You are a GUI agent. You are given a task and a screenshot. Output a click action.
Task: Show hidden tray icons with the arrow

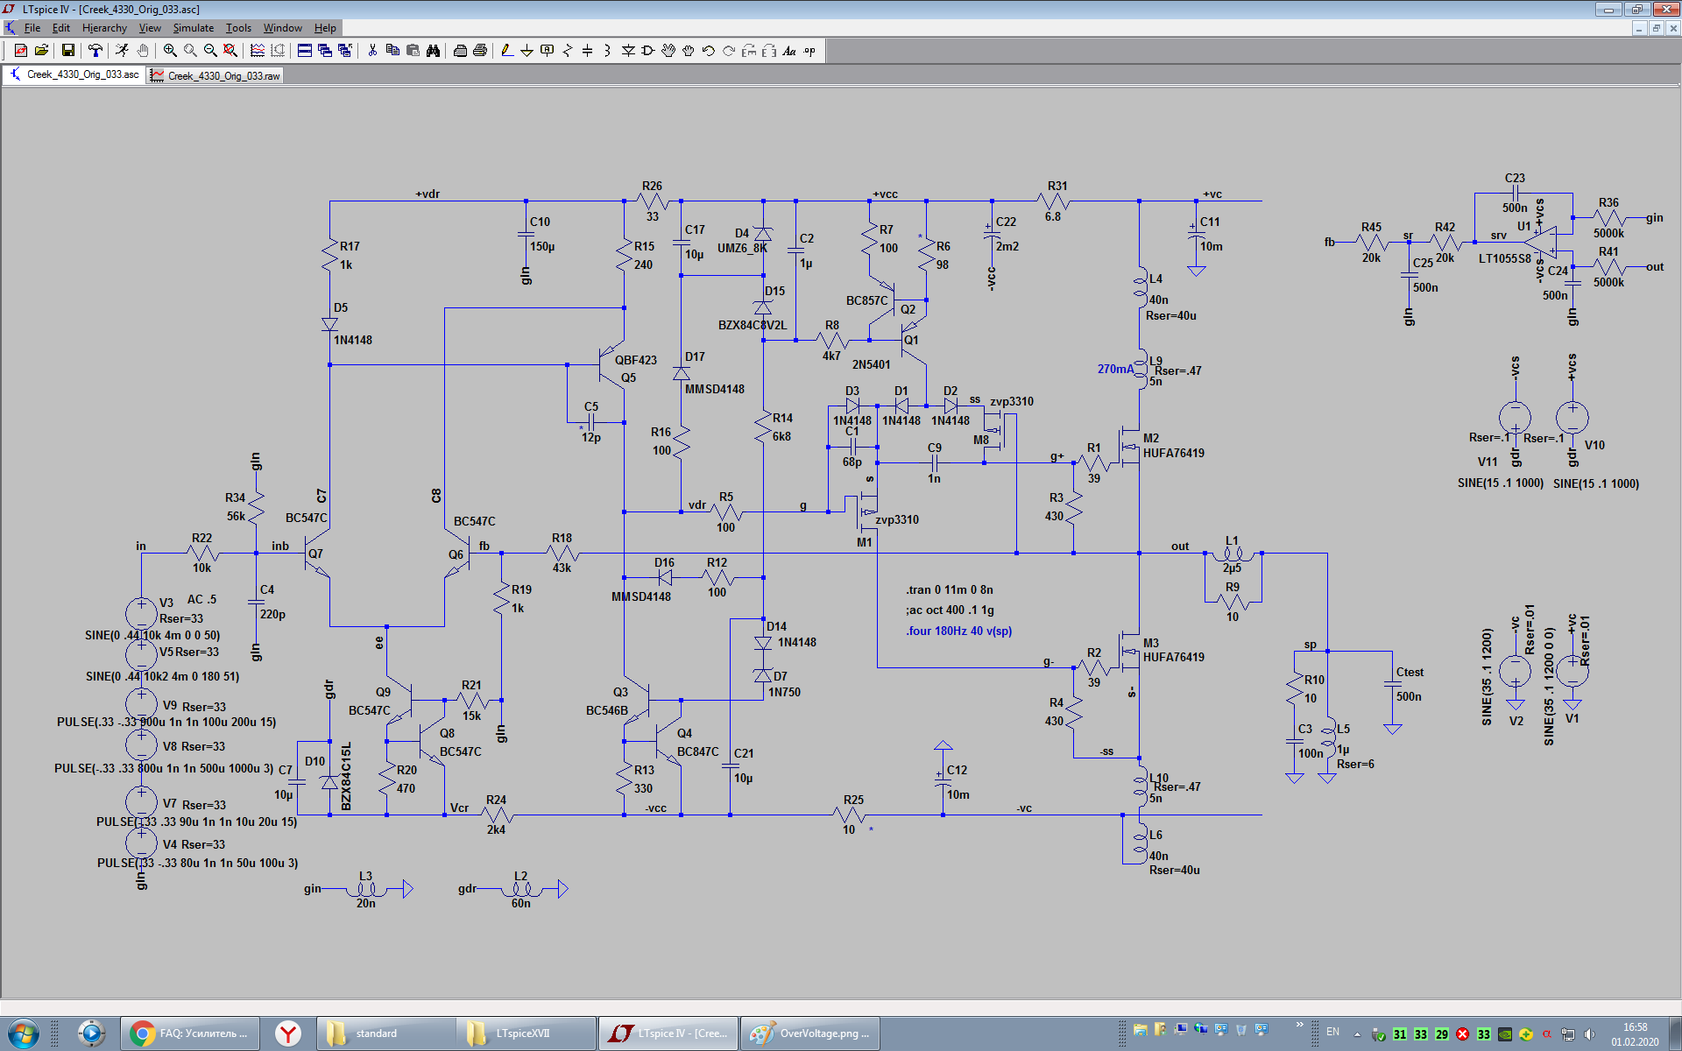coord(1357,1033)
